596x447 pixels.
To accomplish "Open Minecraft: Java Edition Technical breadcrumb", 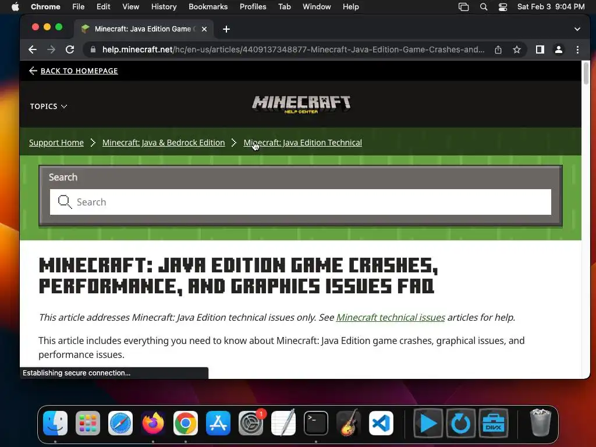I will coord(303,143).
